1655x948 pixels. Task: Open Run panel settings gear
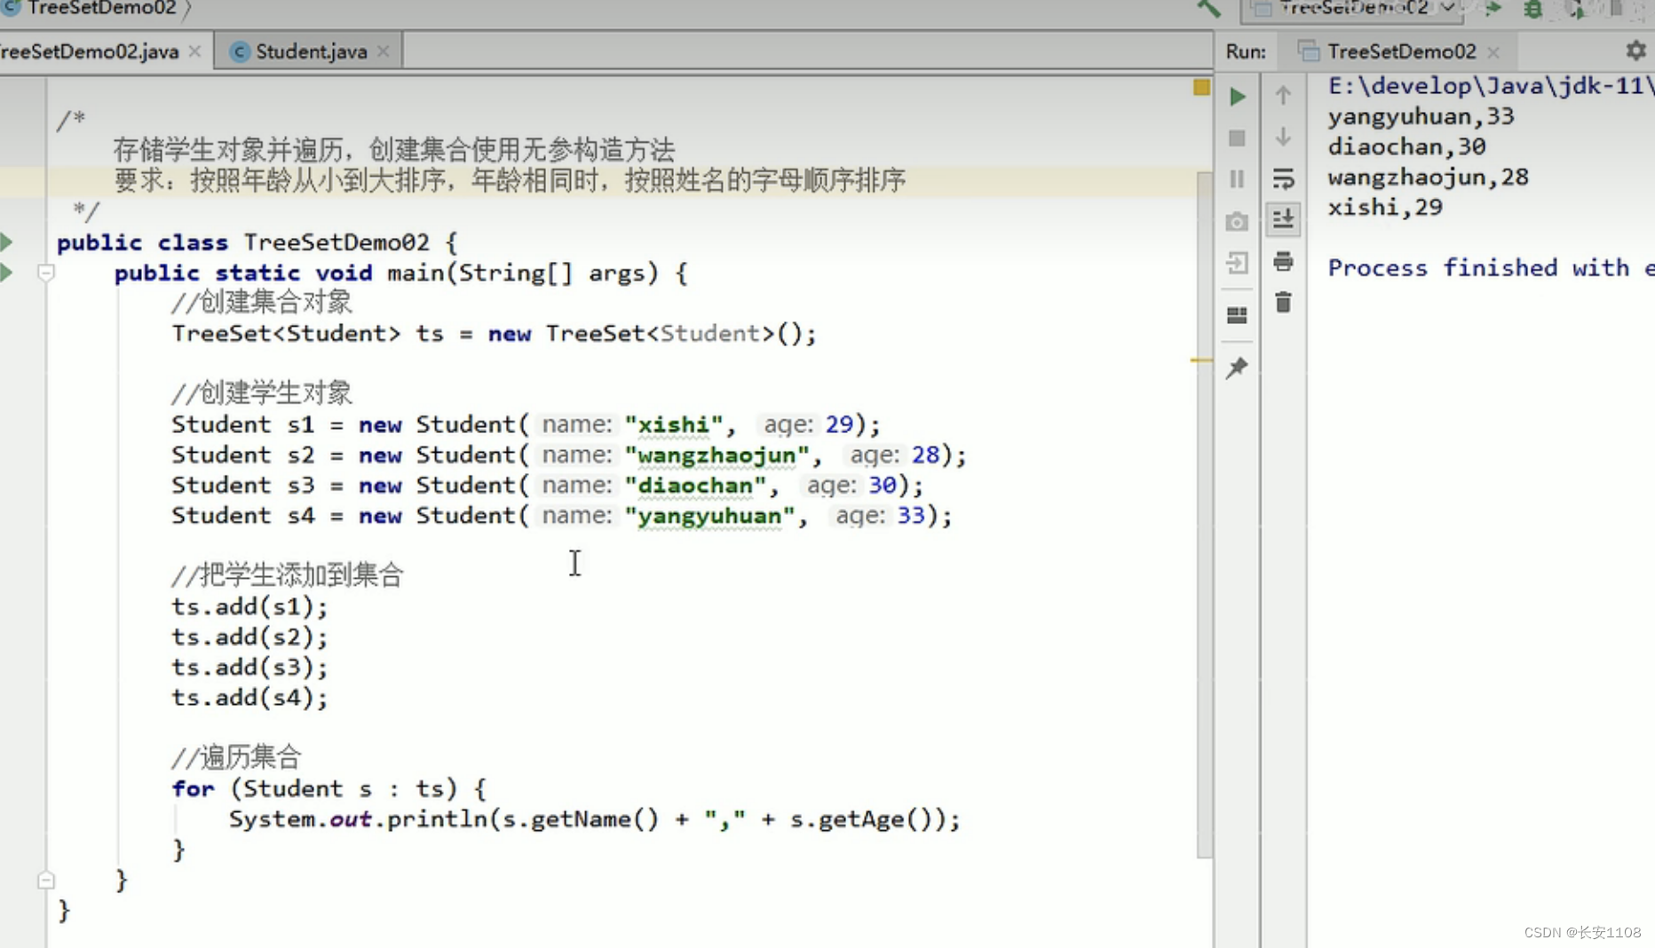coord(1635,51)
